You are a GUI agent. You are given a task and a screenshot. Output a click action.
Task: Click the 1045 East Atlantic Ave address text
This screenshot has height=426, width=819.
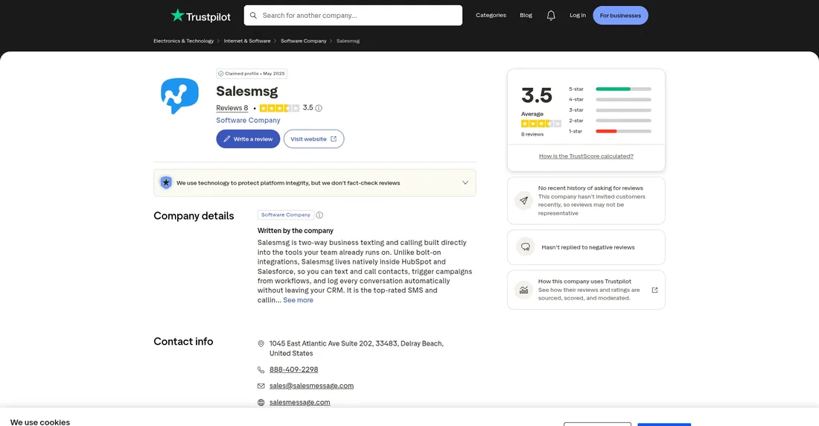tap(356, 349)
